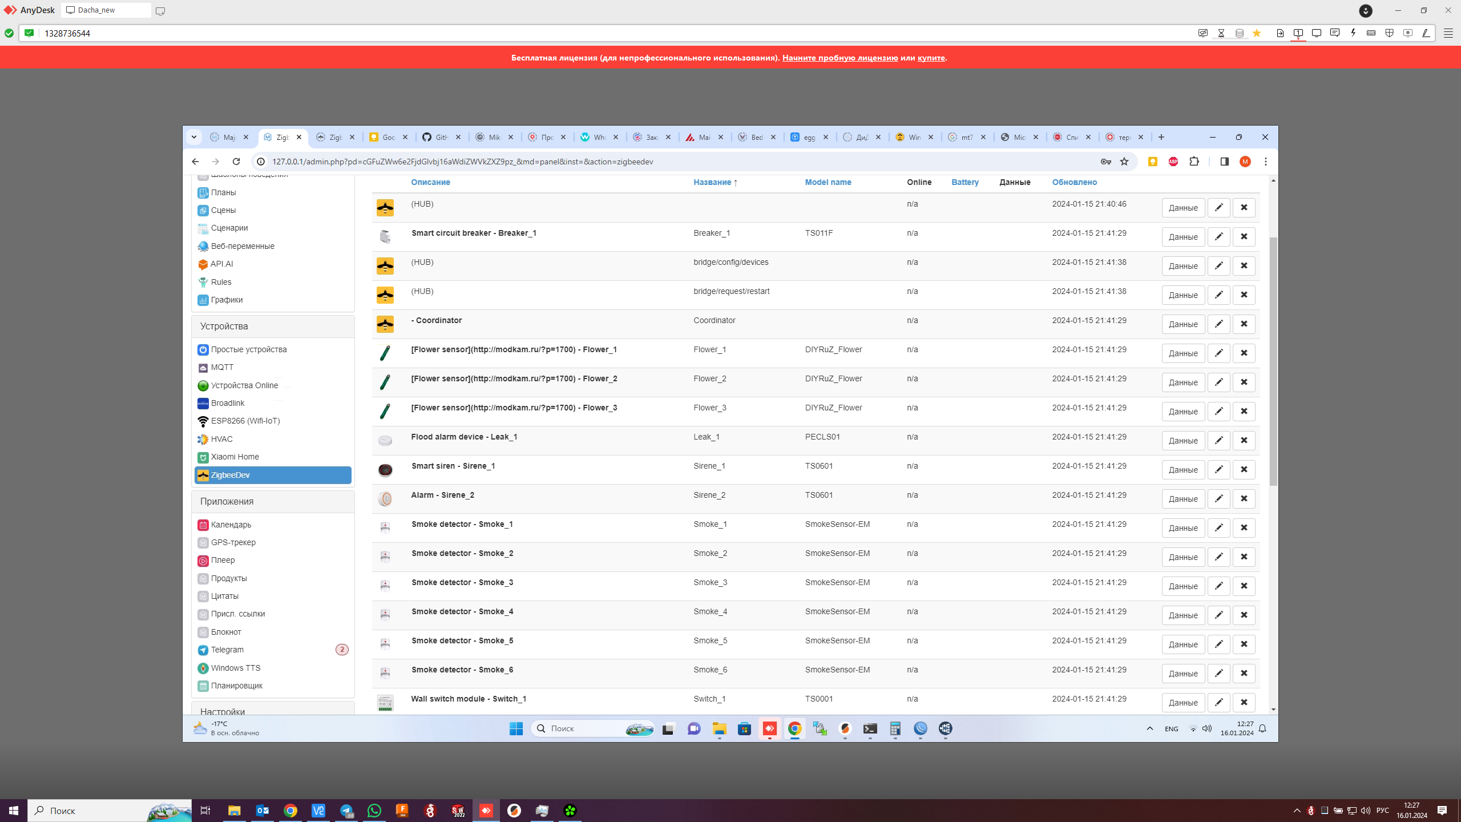The width and height of the screenshot is (1461, 822).
Task: Edit the Smoke_3 detector entry
Action: (x=1218, y=586)
